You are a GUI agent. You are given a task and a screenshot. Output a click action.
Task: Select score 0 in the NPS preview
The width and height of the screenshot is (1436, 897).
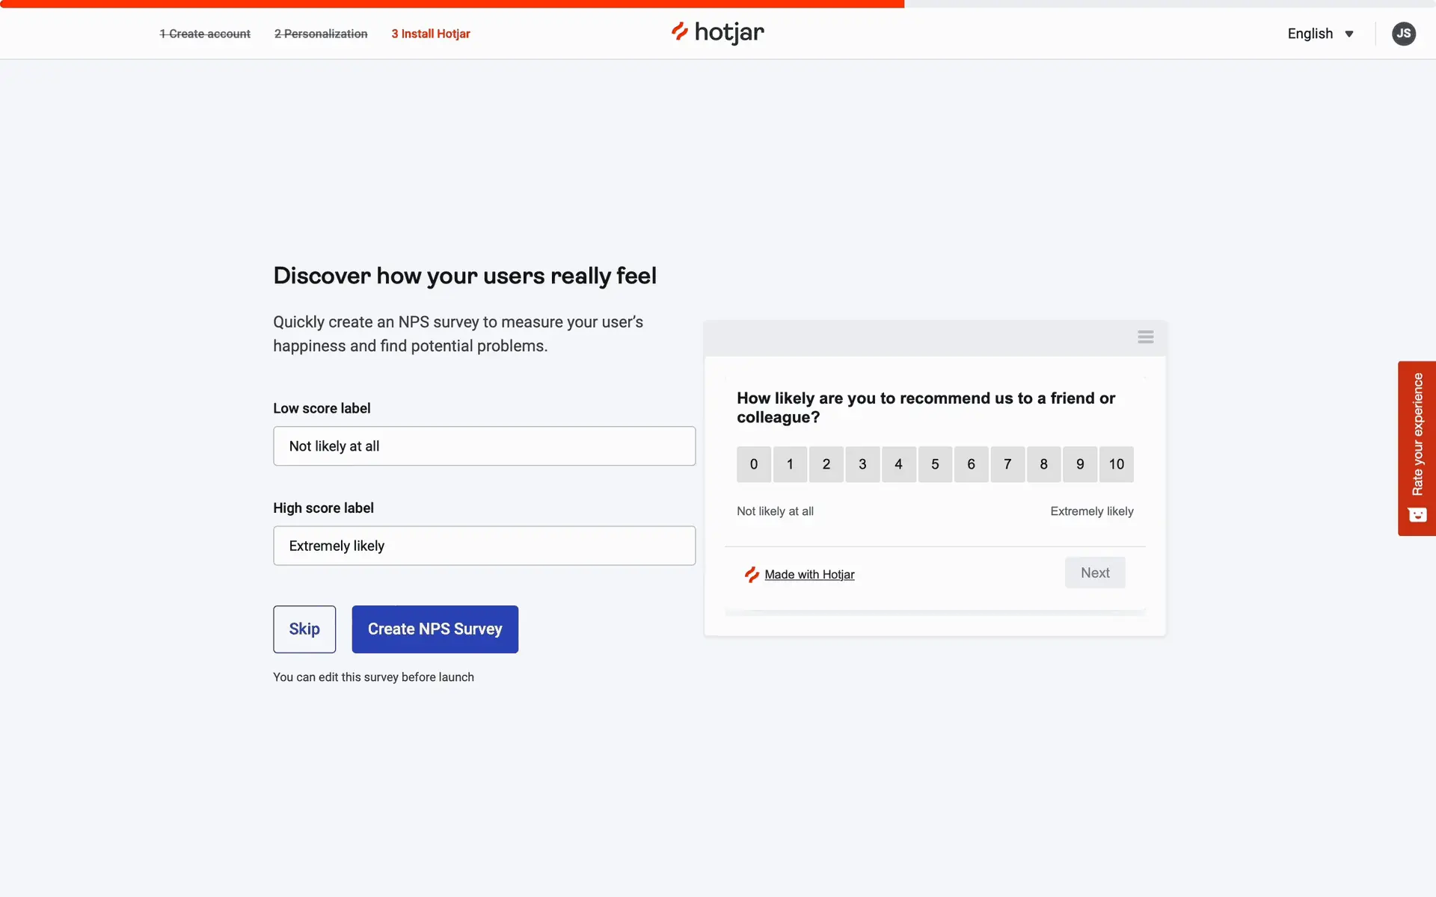click(x=753, y=464)
